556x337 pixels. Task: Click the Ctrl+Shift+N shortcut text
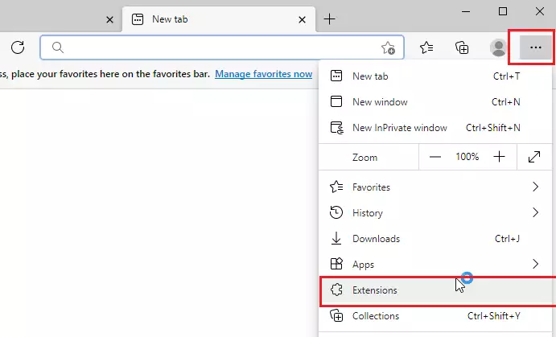point(493,128)
